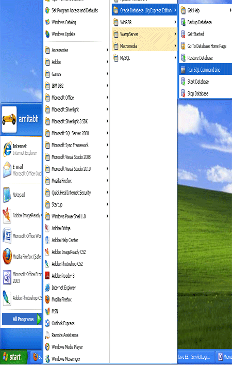
Task: Click the Windows start button
Action: coord(14,357)
